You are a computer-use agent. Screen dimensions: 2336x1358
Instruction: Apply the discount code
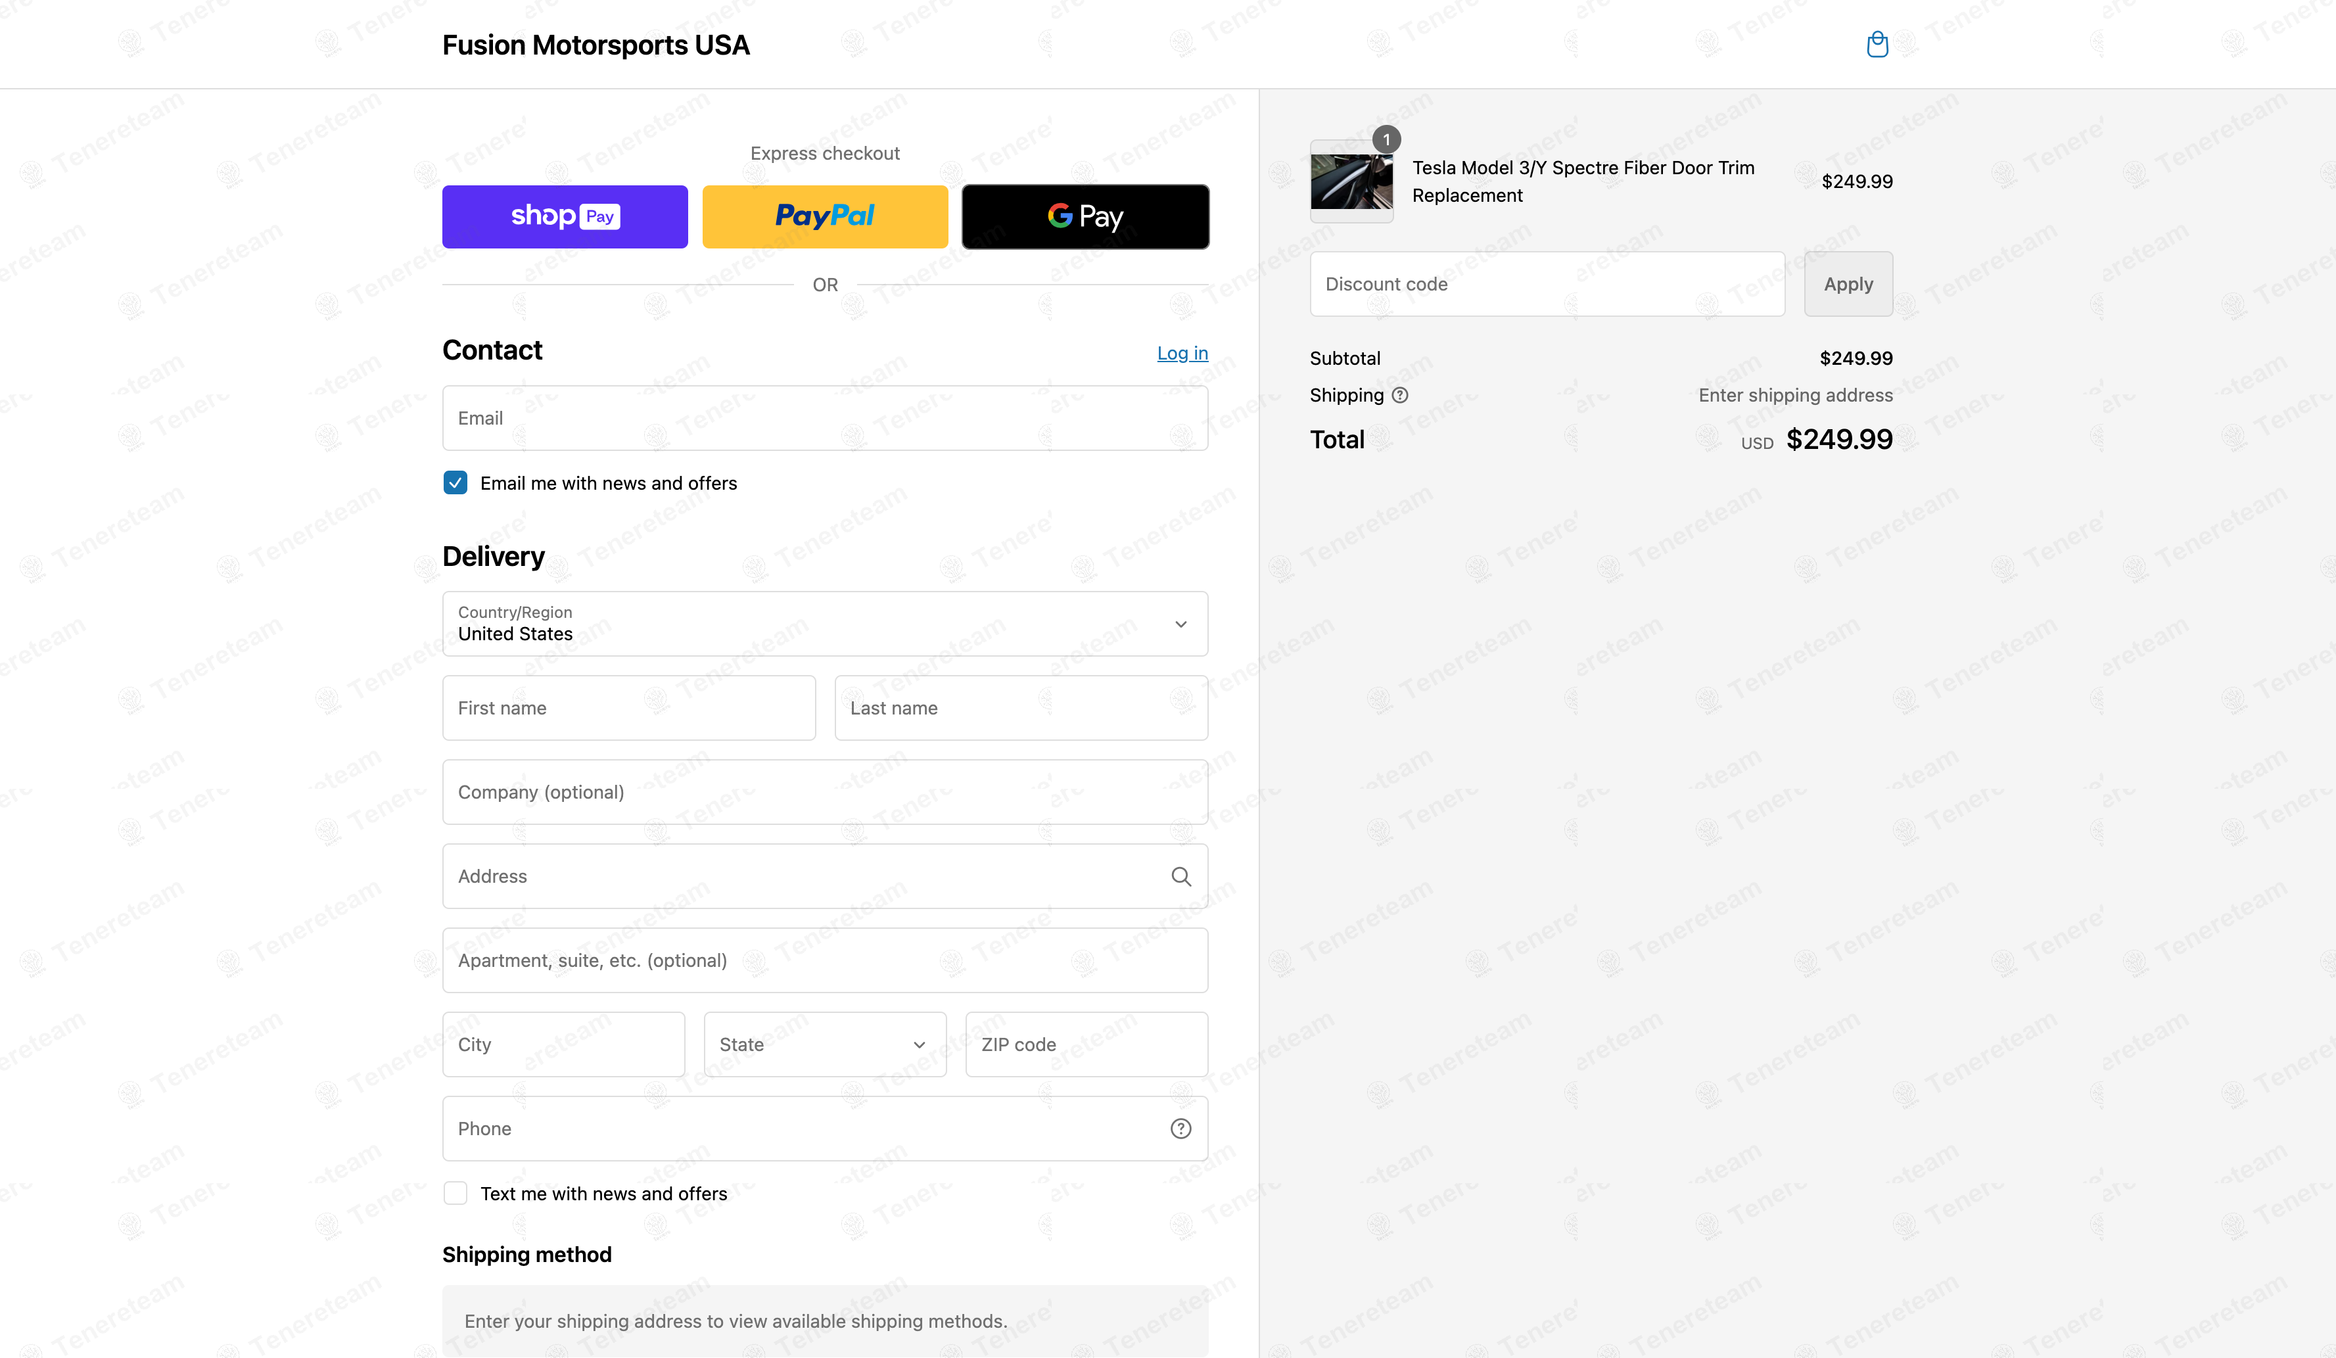pyautogui.click(x=1848, y=284)
